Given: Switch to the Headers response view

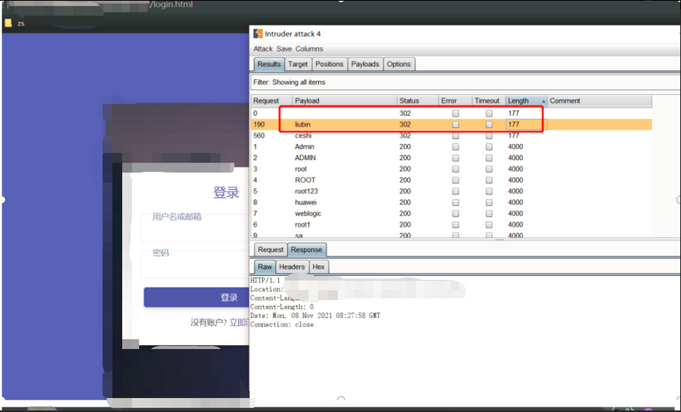Looking at the screenshot, I should click(292, 267).
